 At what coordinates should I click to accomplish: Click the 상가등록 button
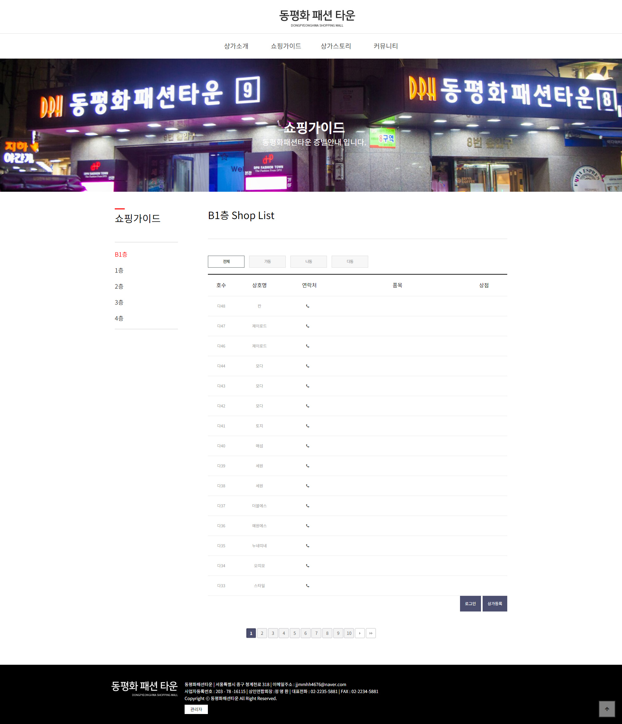point(495,603)
